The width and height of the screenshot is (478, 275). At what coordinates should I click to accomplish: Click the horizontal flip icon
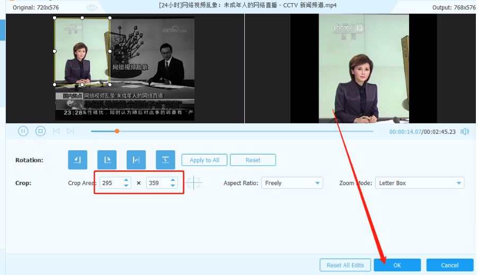[136, 160]
